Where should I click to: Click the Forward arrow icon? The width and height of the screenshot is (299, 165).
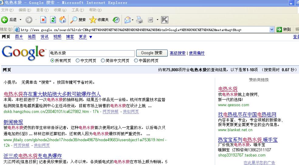29,20
